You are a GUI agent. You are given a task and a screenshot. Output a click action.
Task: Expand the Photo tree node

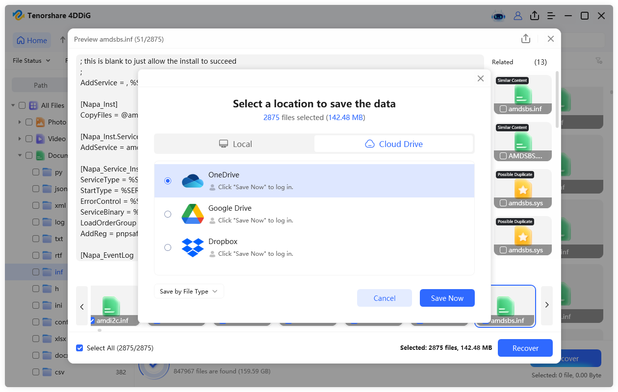pyautogui.click(x=20, y=122)
